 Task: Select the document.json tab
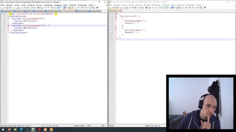pyautogui.click(x=115, y=11)
